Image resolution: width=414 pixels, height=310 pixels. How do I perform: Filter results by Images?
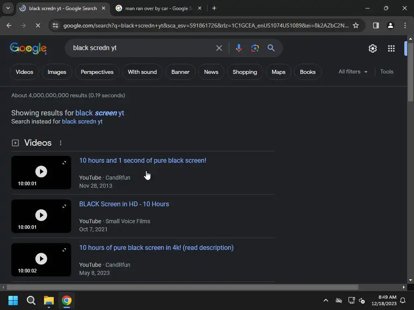click(x=57, y=72)
